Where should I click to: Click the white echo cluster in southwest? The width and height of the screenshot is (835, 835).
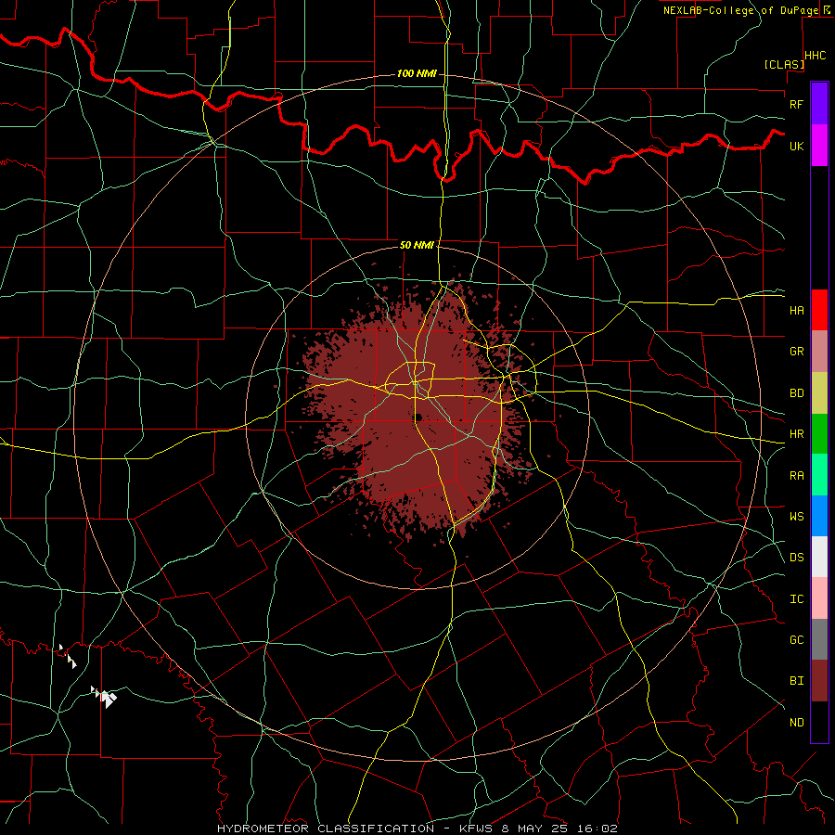[x=104, y=697]
